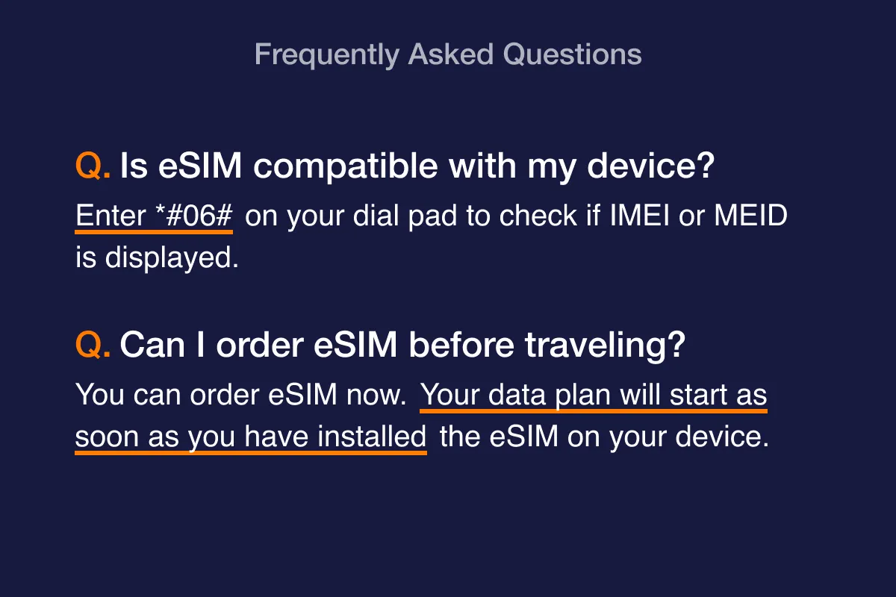Click the words 'is displayed.'

pos(157,258)
